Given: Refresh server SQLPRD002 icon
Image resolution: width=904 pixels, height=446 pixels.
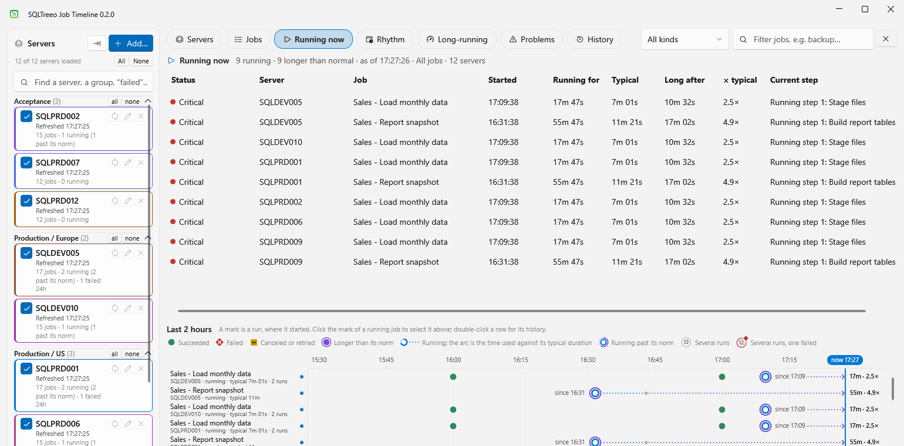Looking at the screenshot, I should pos(115,116).
